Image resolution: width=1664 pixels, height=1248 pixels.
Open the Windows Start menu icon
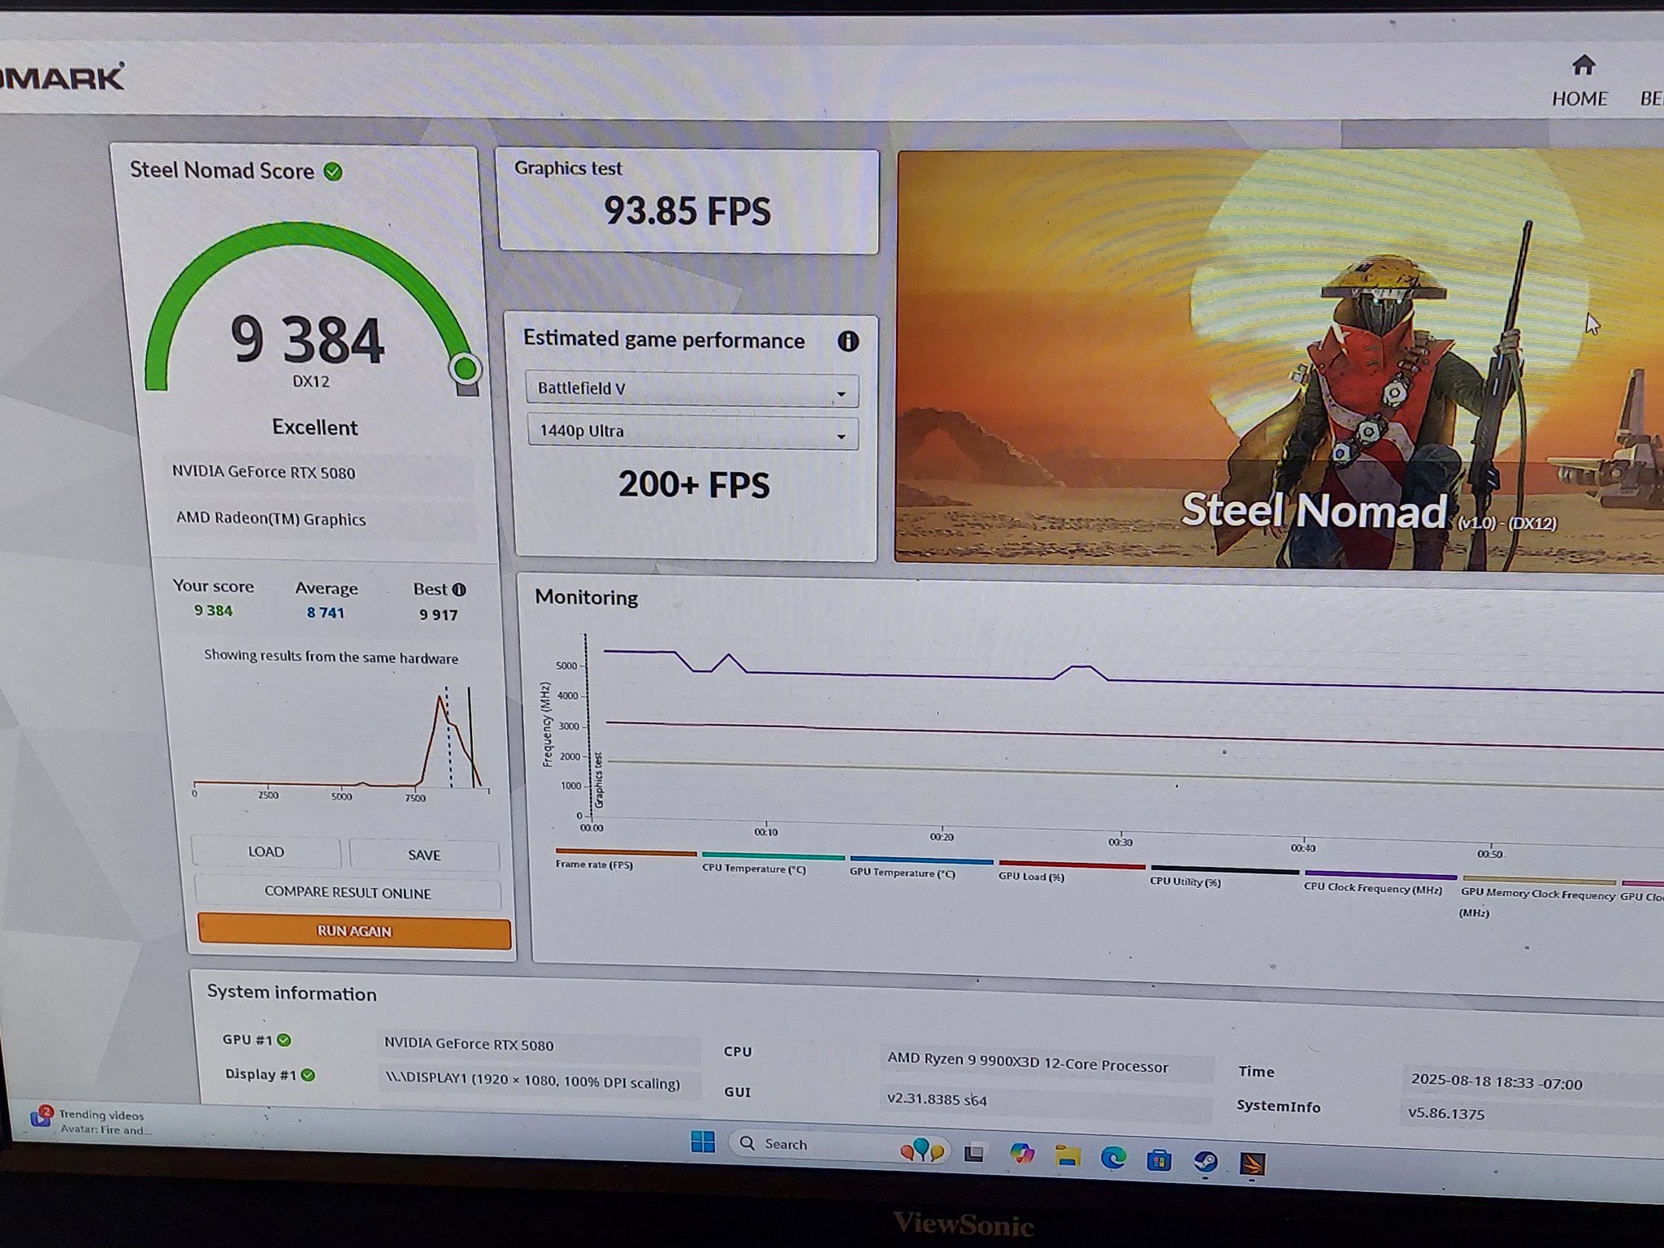[x=703, y=1142]
